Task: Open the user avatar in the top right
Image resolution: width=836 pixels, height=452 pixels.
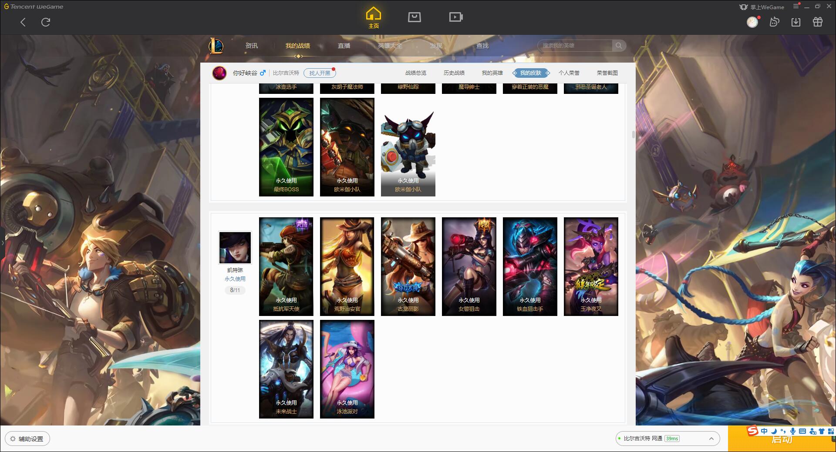Action: click(x=752, y=22)
